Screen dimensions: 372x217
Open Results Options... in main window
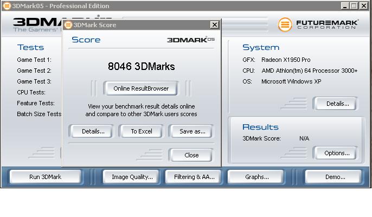(337, 153)
